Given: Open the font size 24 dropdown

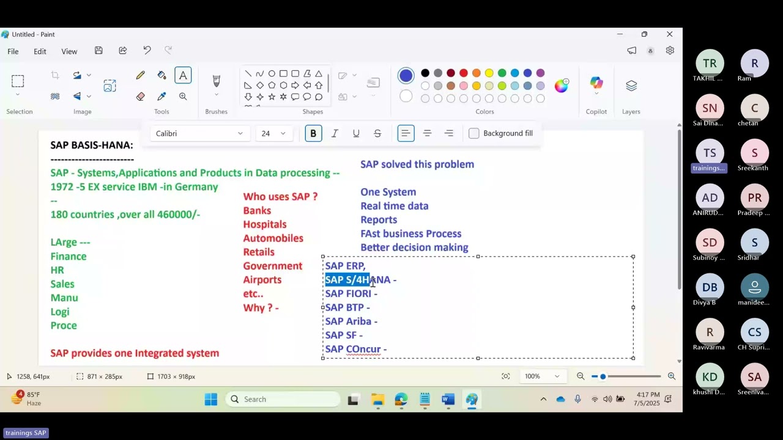Looking at the screenshot, I should pos(273,133).
